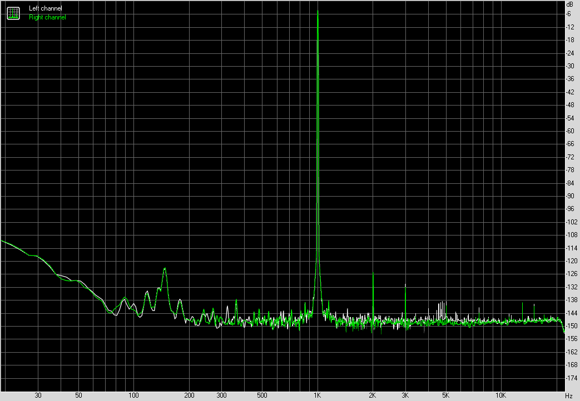
Task: Click the 50 Hz frequency axis label
Action: (x=78, y=395)
